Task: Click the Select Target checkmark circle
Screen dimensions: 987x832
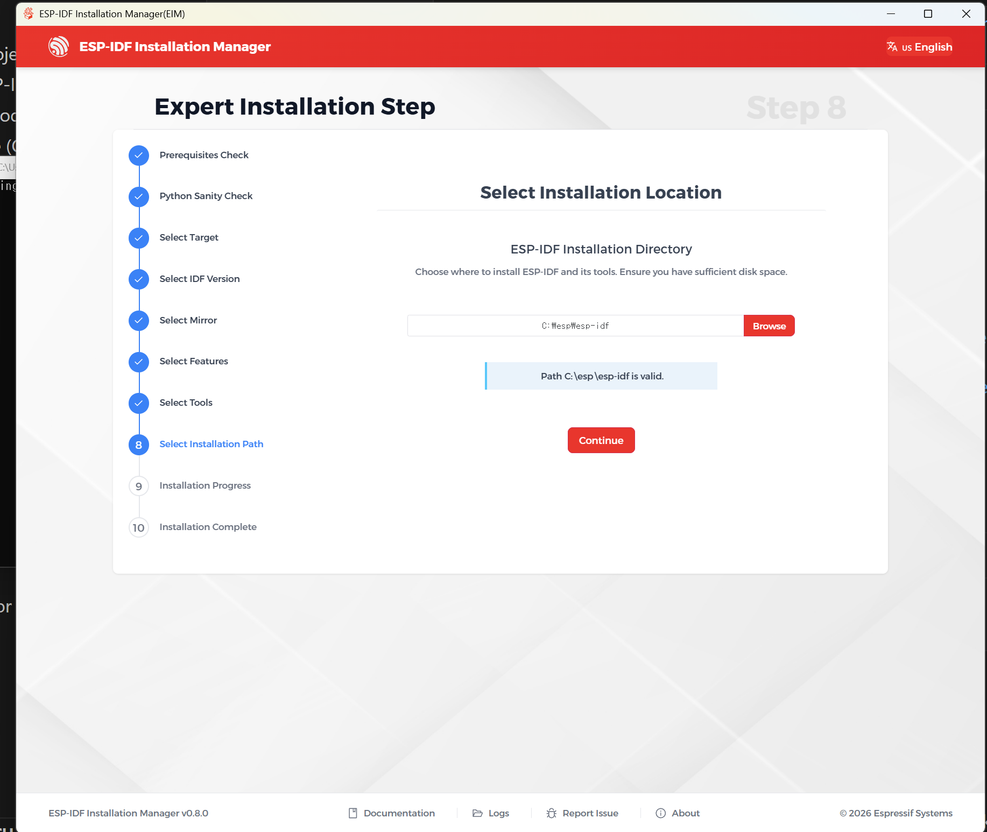Action: coord(139,238)
